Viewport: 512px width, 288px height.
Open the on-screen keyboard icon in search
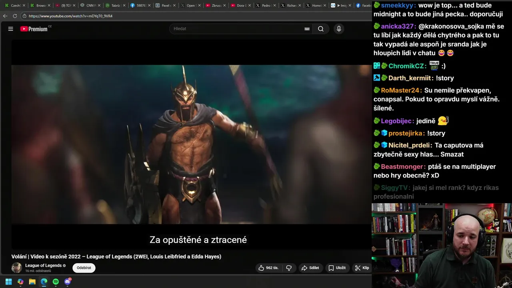click(307, 29)
